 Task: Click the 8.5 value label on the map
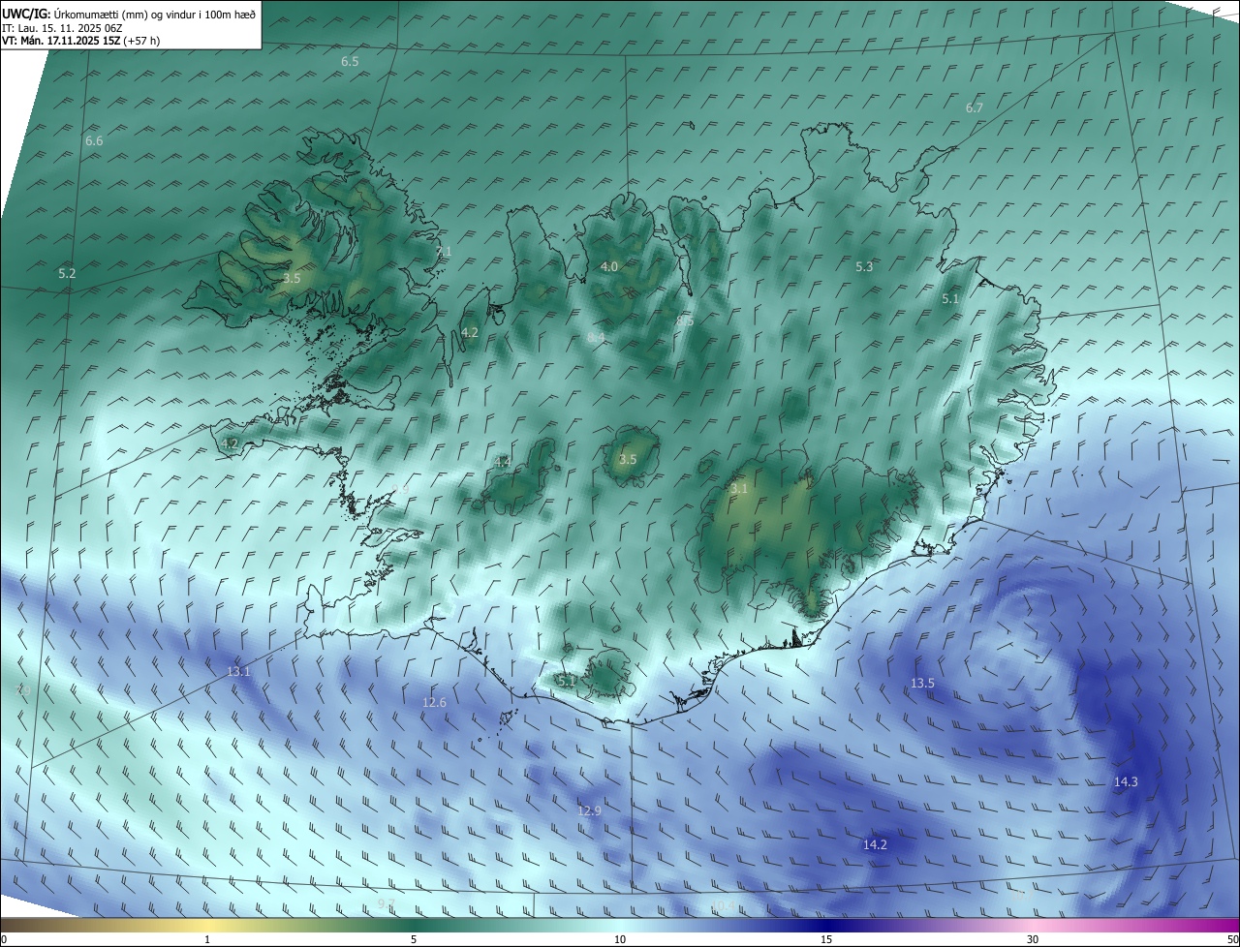685,321
